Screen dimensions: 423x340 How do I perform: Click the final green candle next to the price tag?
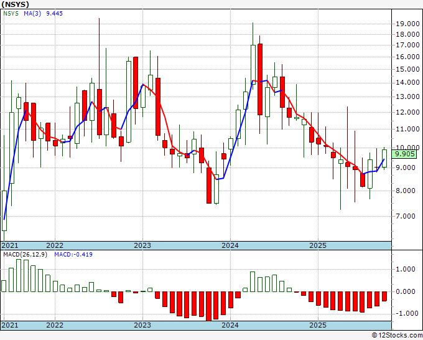384,158
